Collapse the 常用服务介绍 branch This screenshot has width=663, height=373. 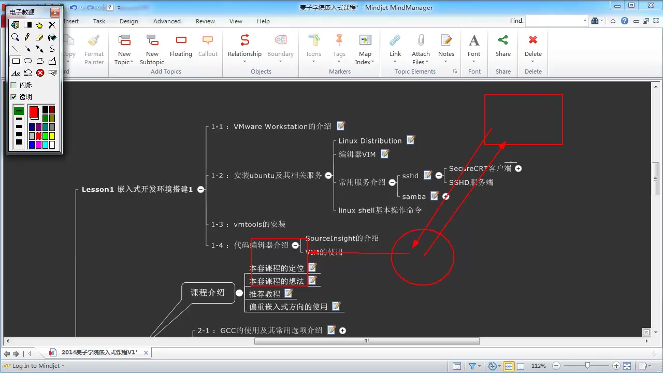point(392,182)
